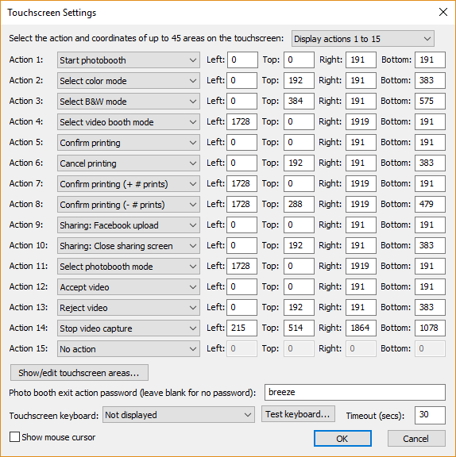Open Action 7 'Confirm printing (+ # prints)' dropdown
The image size is (456, 457).
[129, 184]
